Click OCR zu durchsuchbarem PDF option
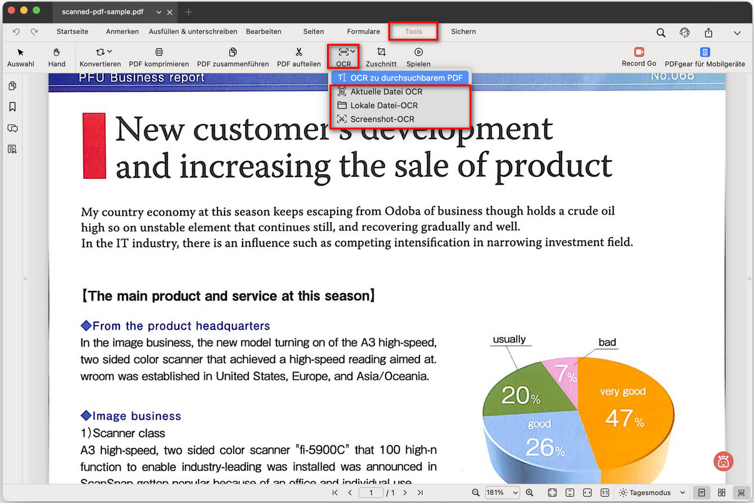Viewport: 754px width, 503px height. point(406,78)
